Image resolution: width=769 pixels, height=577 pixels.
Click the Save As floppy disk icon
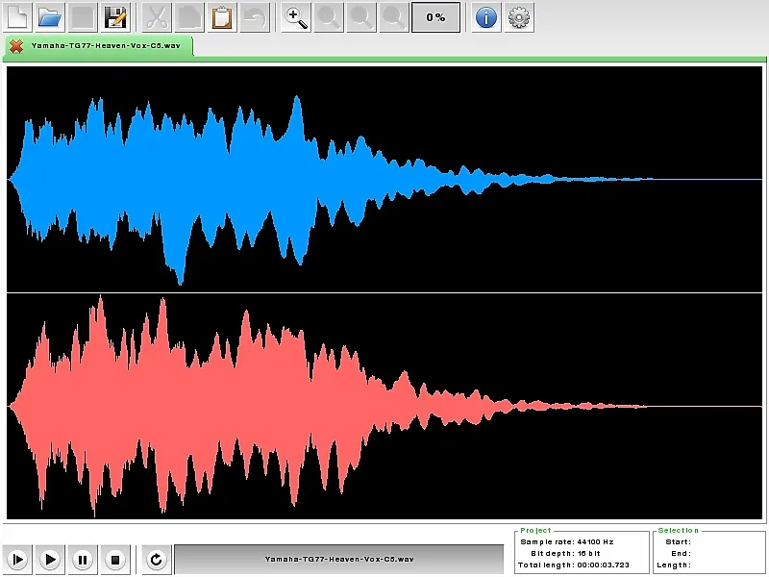click(x=115, y=16)
